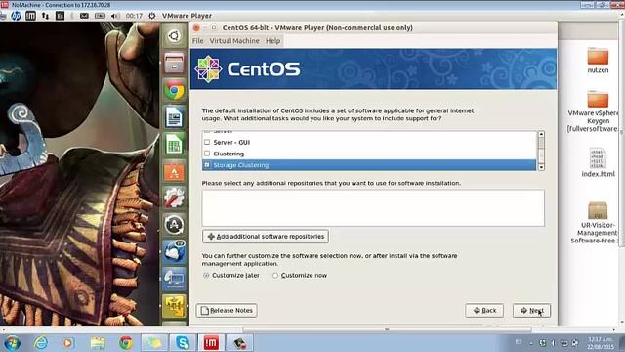Click the NoMachine indicator in top panel
Screen dimensions: 625x352
click(30, 16)
